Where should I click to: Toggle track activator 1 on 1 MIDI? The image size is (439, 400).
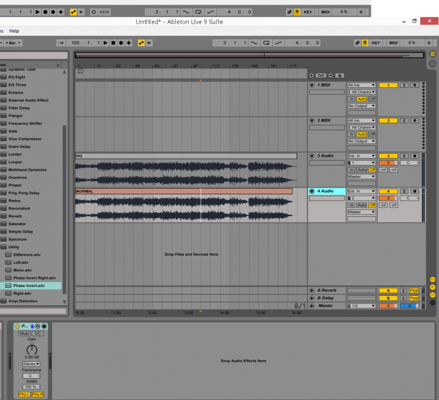pos(388,85)
